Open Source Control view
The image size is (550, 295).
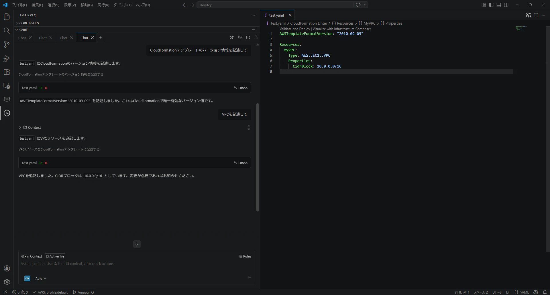coord(7,44)
